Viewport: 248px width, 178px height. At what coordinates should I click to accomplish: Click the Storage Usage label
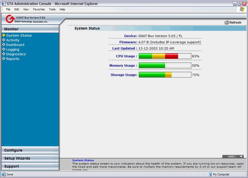(x=124, y=75)
